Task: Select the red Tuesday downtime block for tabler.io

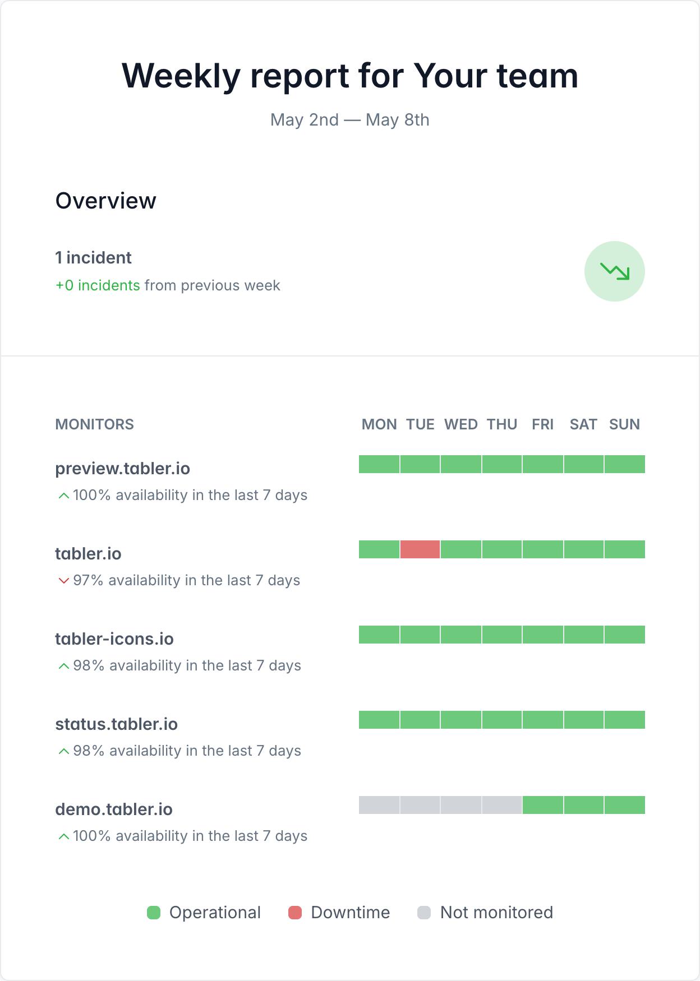Action: click(420, 549)
